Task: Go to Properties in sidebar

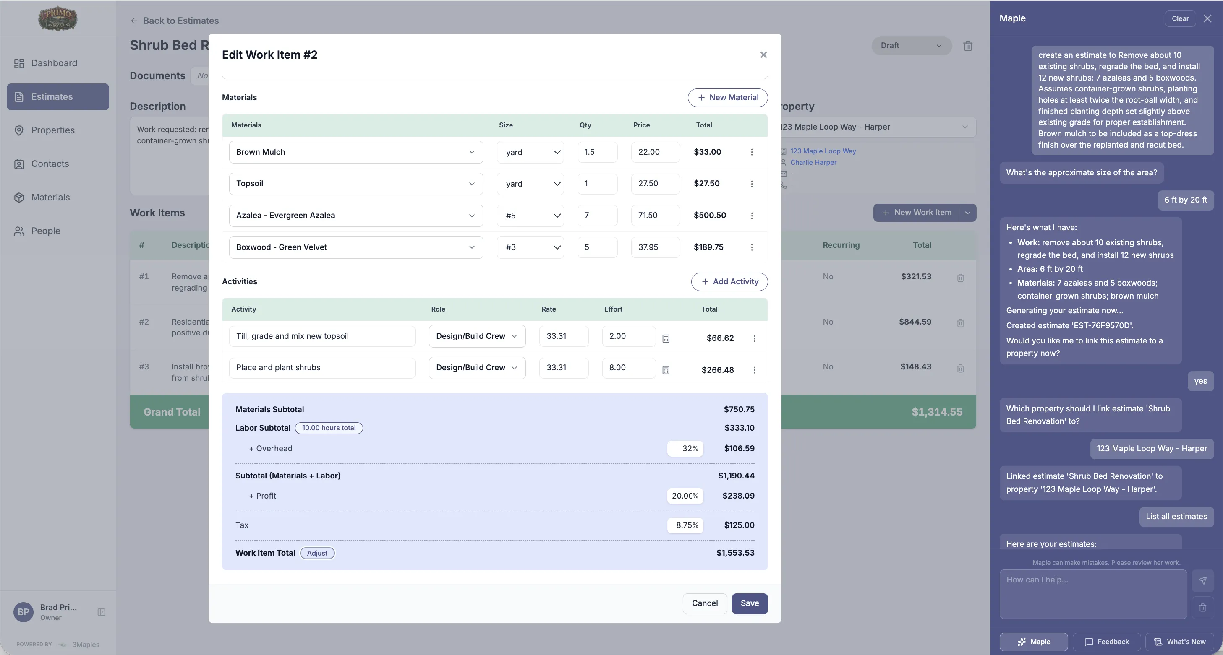Action: pos(57,130)
